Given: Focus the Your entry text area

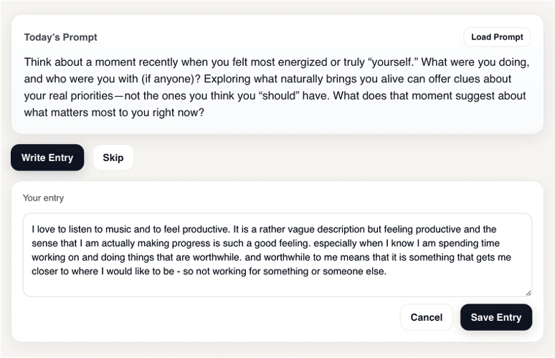Looking at the screenshot, I should [x=277, y=284].
